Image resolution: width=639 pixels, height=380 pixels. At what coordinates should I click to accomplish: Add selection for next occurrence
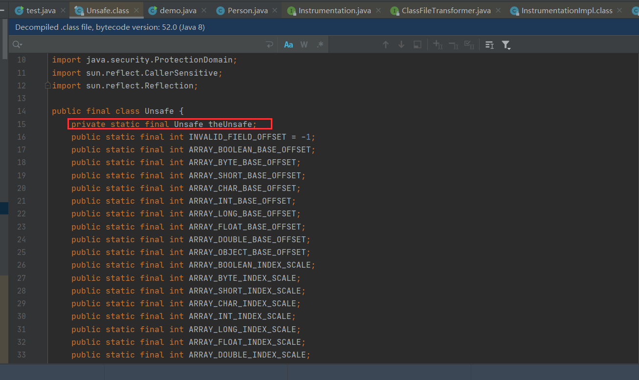(438, 45)
